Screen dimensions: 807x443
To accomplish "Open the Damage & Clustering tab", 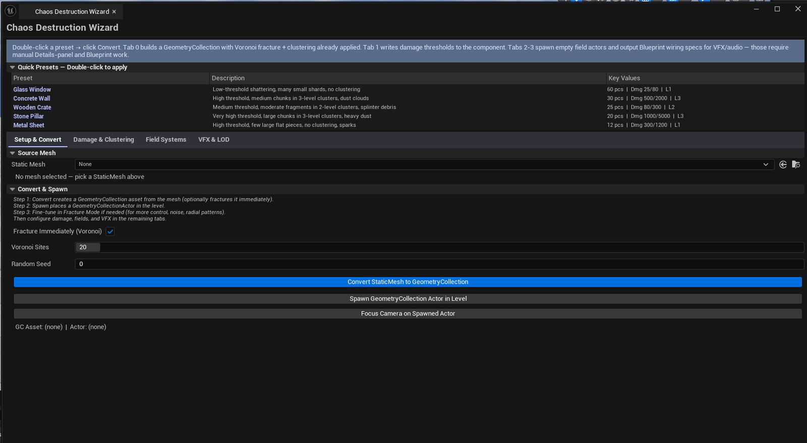I will 104,140.
